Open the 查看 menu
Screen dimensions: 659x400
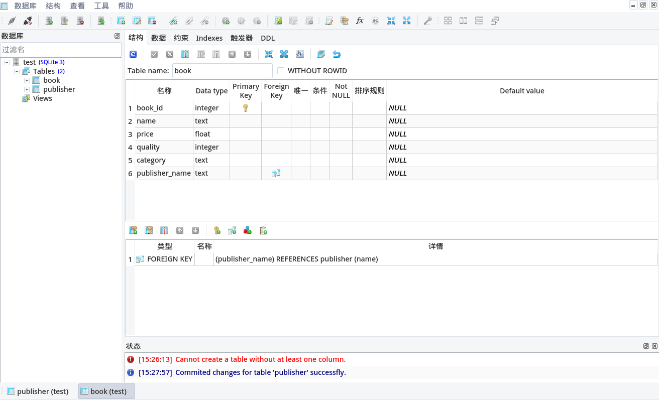coord(77,6)
